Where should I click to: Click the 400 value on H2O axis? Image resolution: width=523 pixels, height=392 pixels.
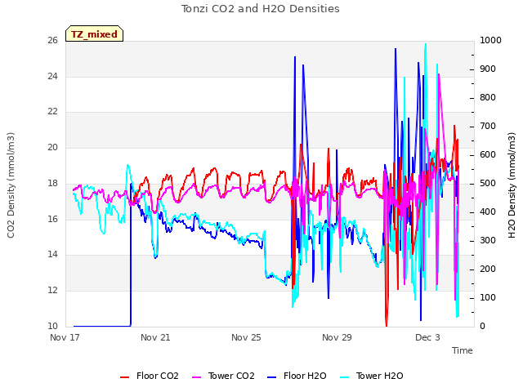click(x=488, y=212)
